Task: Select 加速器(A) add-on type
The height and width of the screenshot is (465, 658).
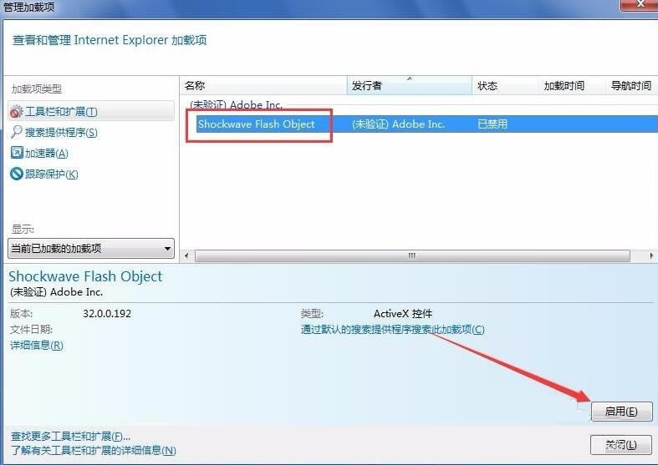Action: pos(47,154)
